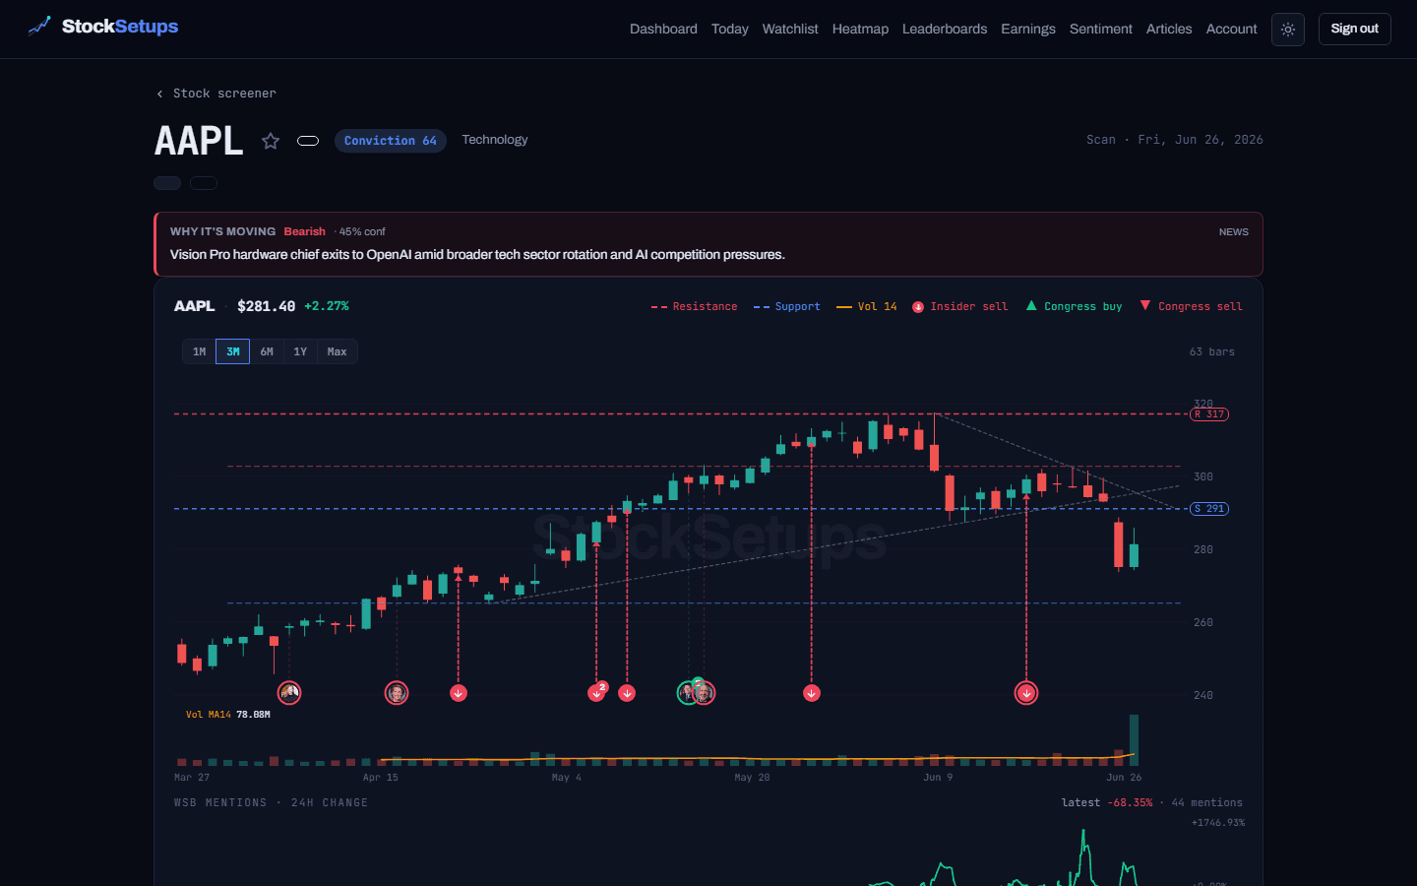The width and height of the screenshot is (1417, 886).
Task: Click the empty pill outline beside the star
Action: [308, 141]
